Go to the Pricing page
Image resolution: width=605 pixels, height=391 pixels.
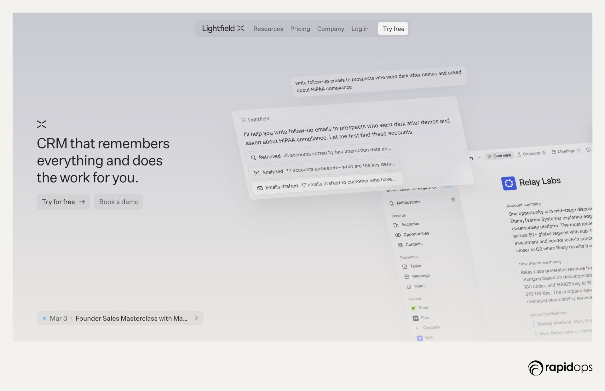click(x=300, y=29)
